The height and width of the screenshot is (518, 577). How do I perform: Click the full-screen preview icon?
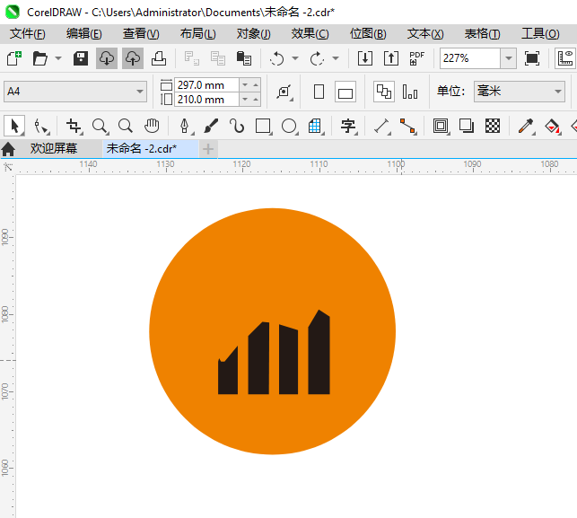pos(532,58)
